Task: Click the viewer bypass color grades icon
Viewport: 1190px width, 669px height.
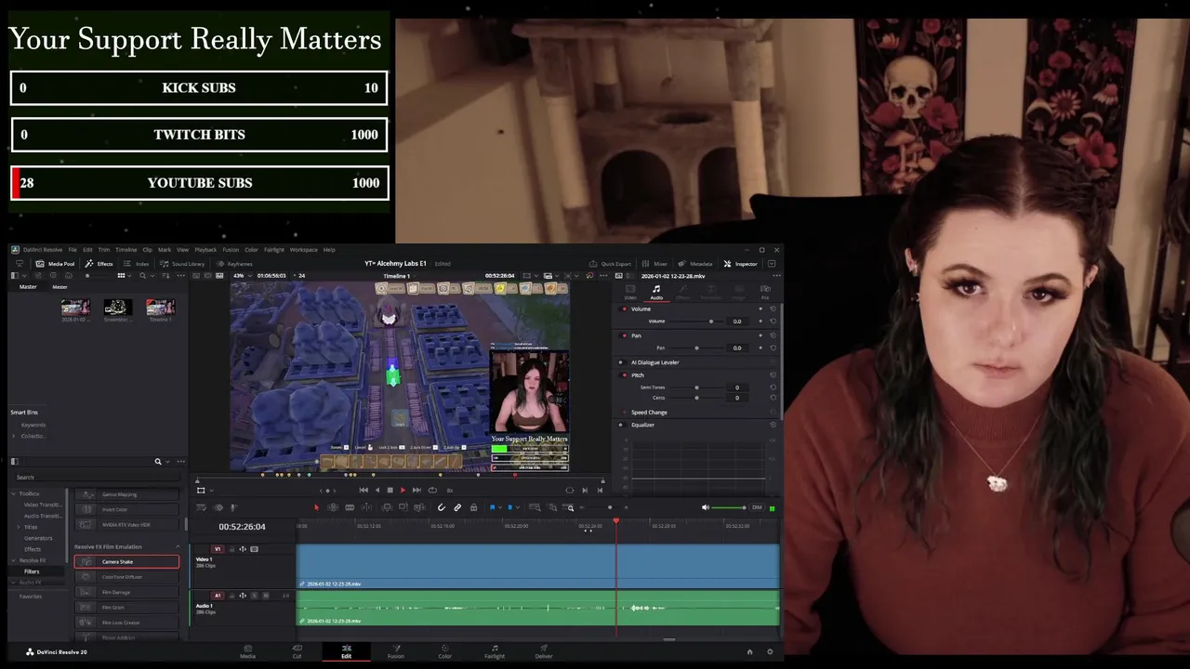Action: tap(590, 275)
